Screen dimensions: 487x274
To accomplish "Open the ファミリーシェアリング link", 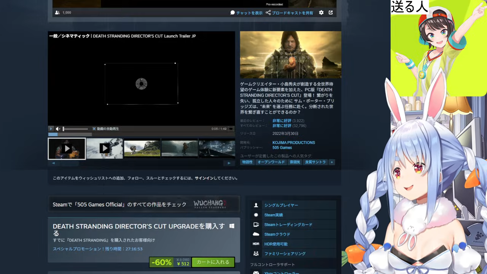I will (285, 253).
